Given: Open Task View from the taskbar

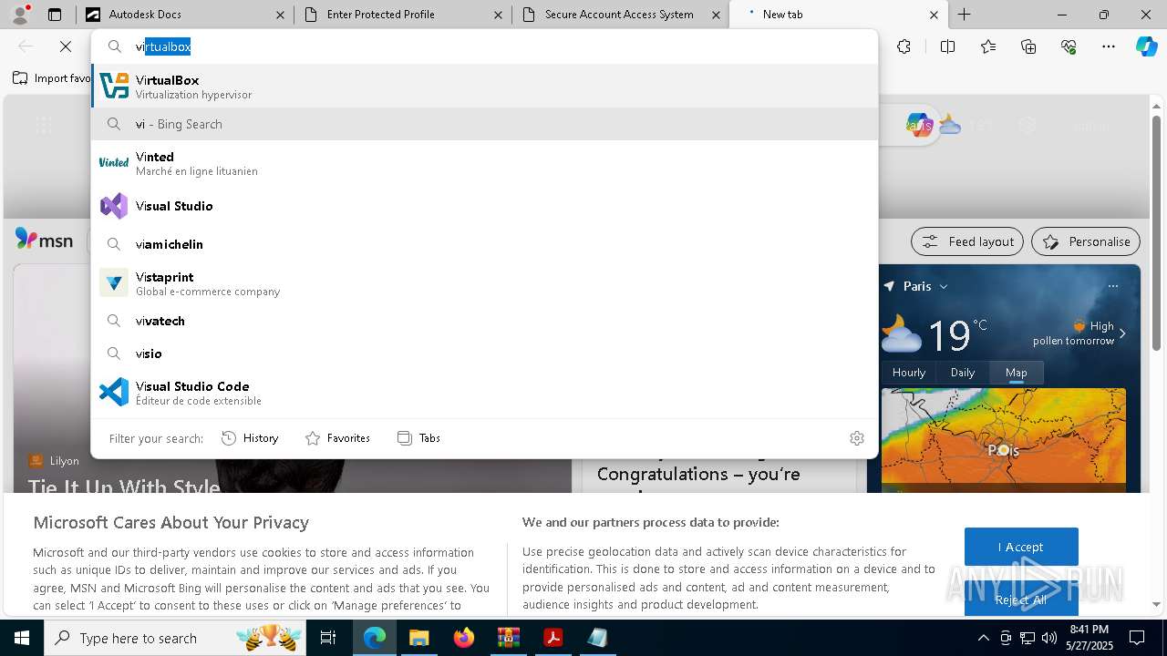Looking at the screenshot, I should pyautogui.click(x=328, y=638).
